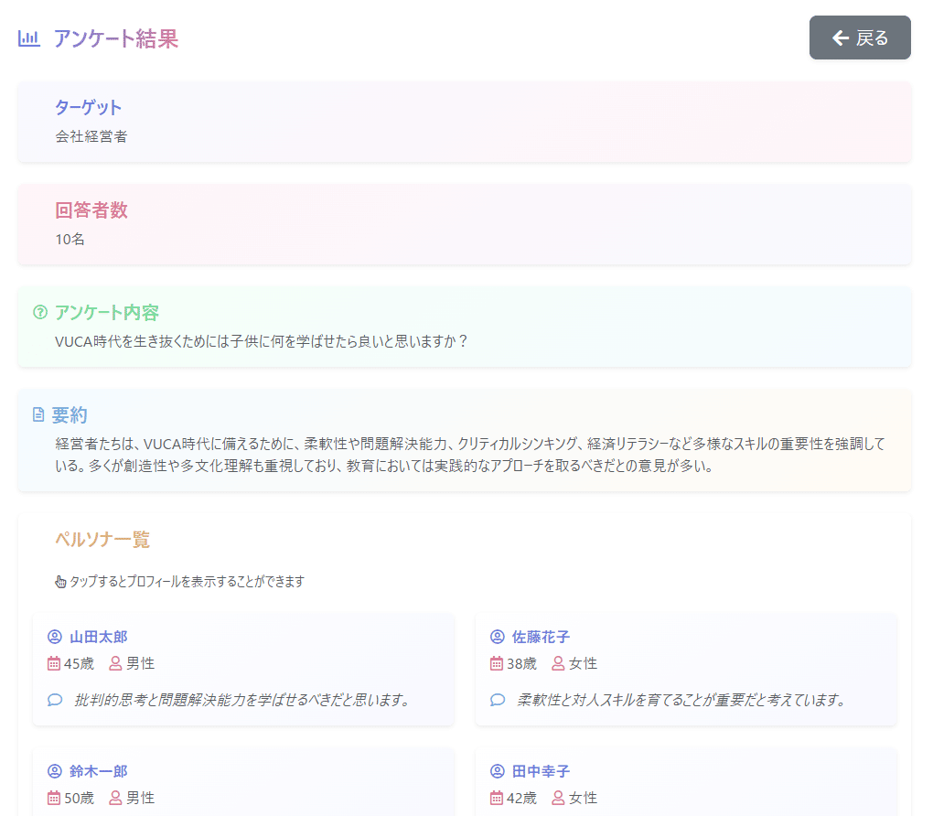
Task: Click the hand tap icon in ペルソナ一覧
Action: [x=60, y=582]
